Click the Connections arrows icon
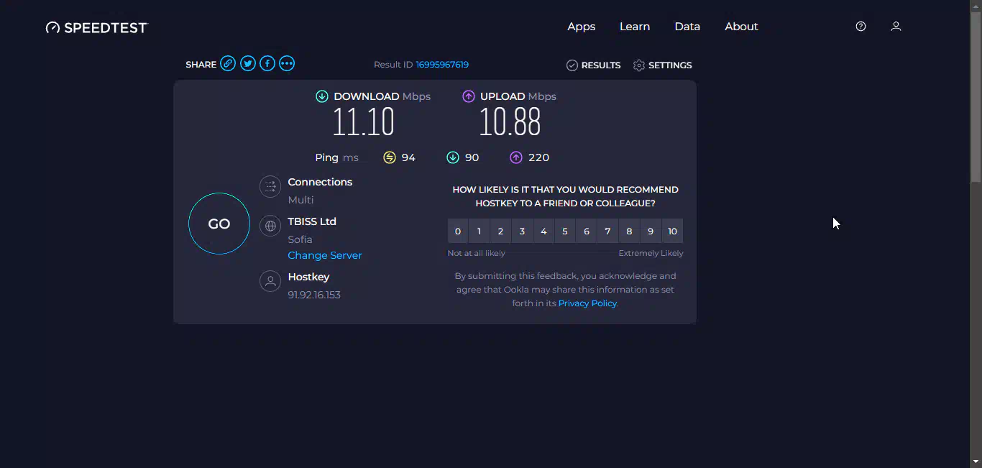982x468 pixels. click(x=270, y=187)
